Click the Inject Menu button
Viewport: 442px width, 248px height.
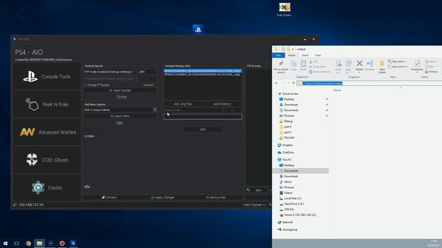coord(119,116)
